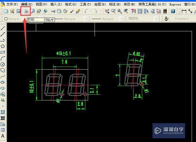Select the Construction Line tool

3,34
